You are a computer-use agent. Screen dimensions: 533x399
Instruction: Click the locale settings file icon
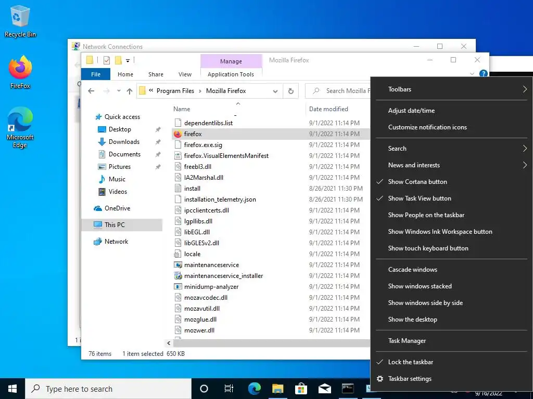(178, 254)
